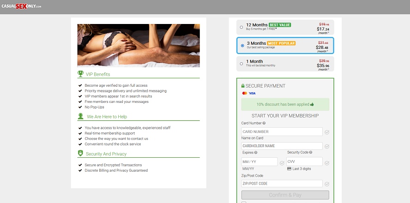The width and height of the screenshot is (410, 203).
Task: Click 'Become age verified to gain full access'
Action: point(116,85)
